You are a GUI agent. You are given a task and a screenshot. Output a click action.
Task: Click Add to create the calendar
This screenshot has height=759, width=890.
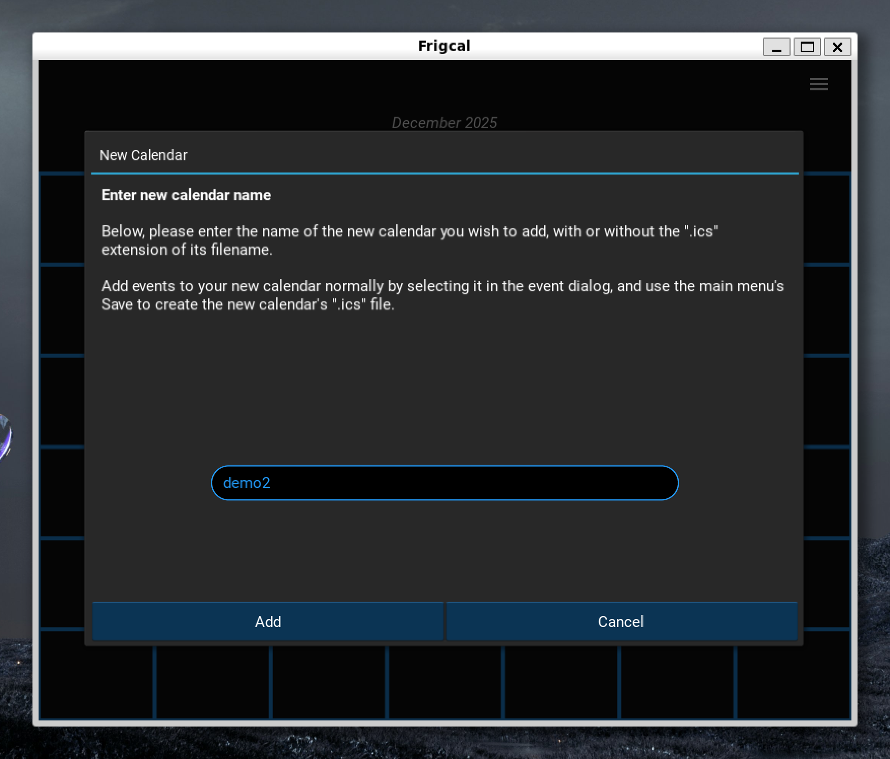[x=268, y=622]
